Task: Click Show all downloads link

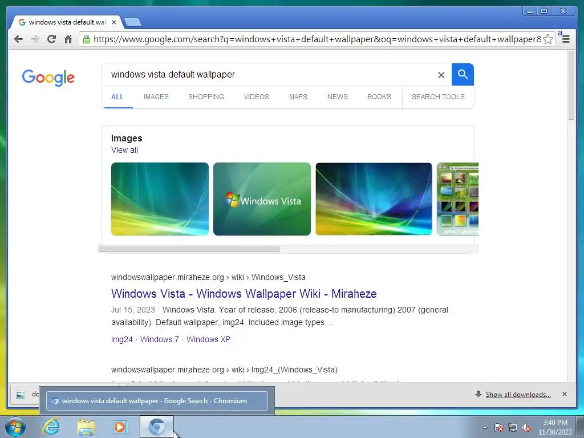Action: [x=518, y=395]
